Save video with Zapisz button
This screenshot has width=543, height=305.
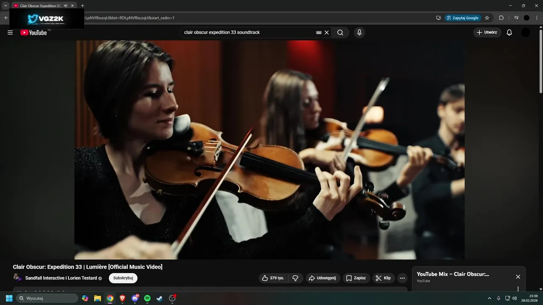click(356, 278)
